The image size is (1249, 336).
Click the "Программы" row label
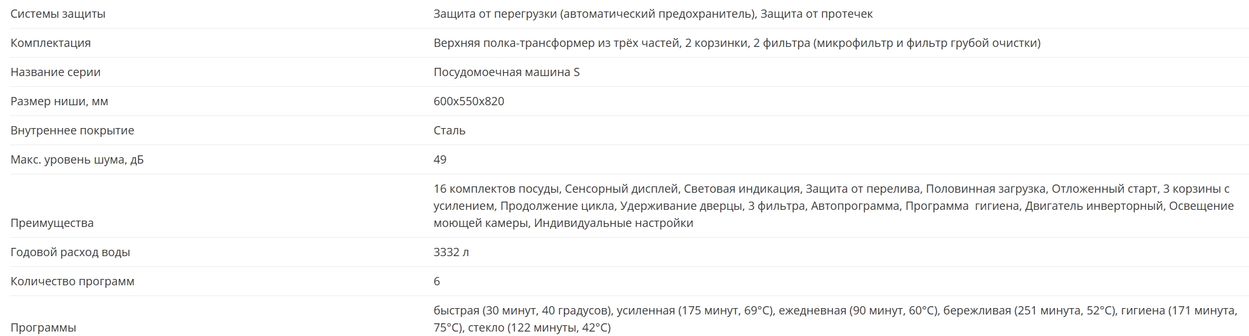[x=43, y=328]
